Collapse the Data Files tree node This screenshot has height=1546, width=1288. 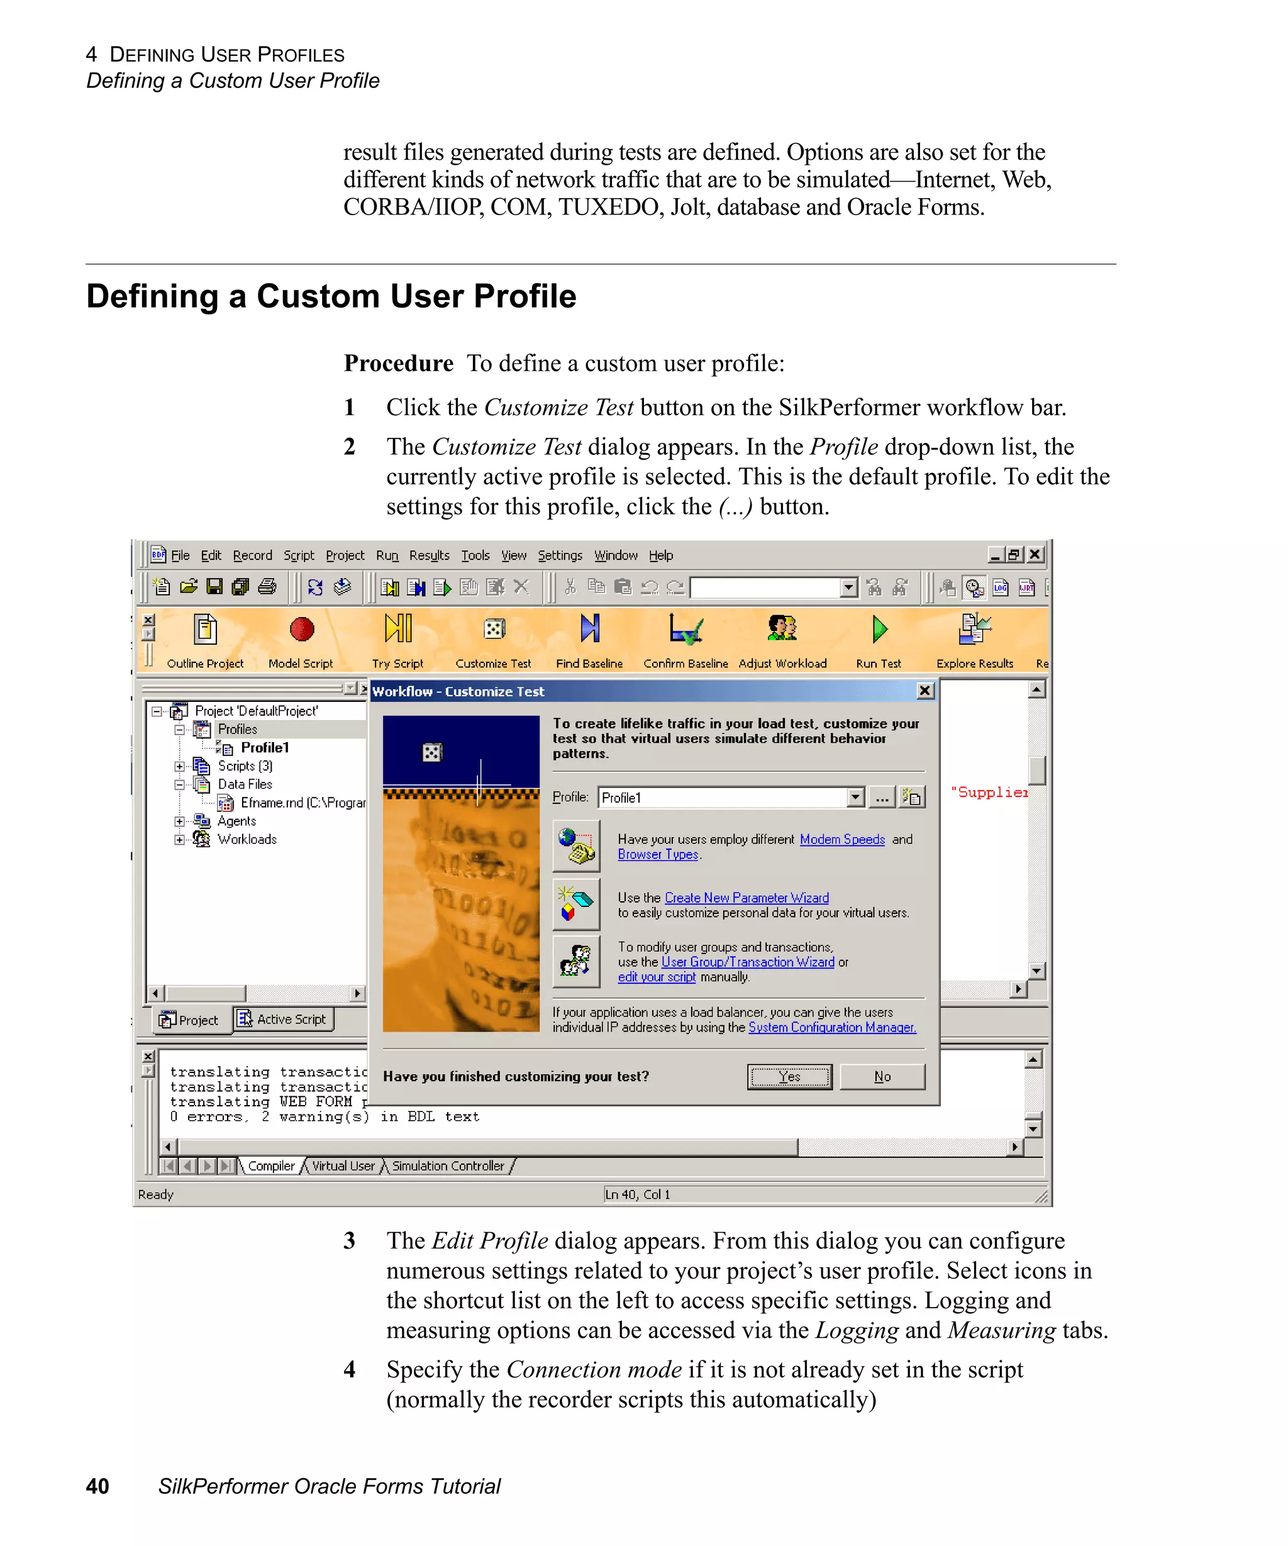179,785
